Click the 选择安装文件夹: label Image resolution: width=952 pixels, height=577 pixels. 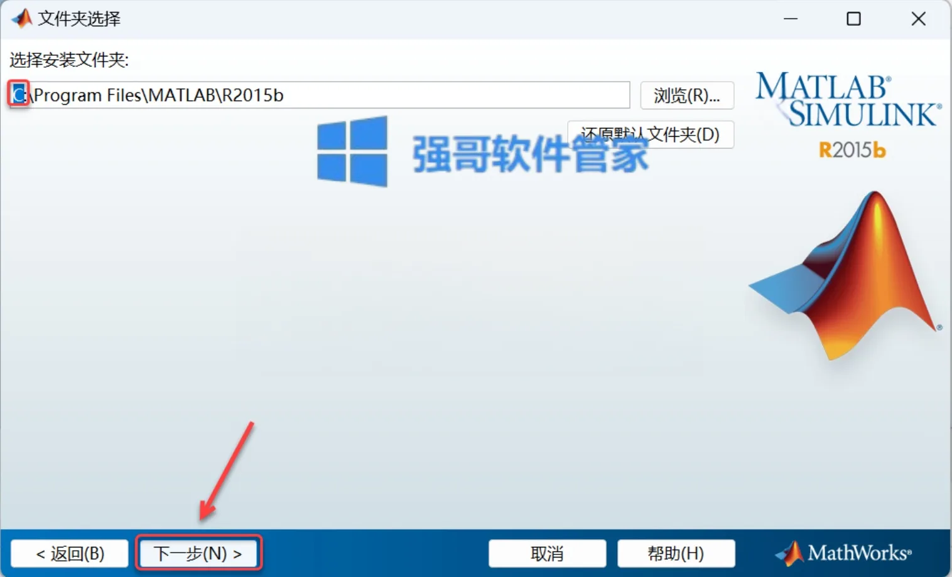tap(69, 60)
